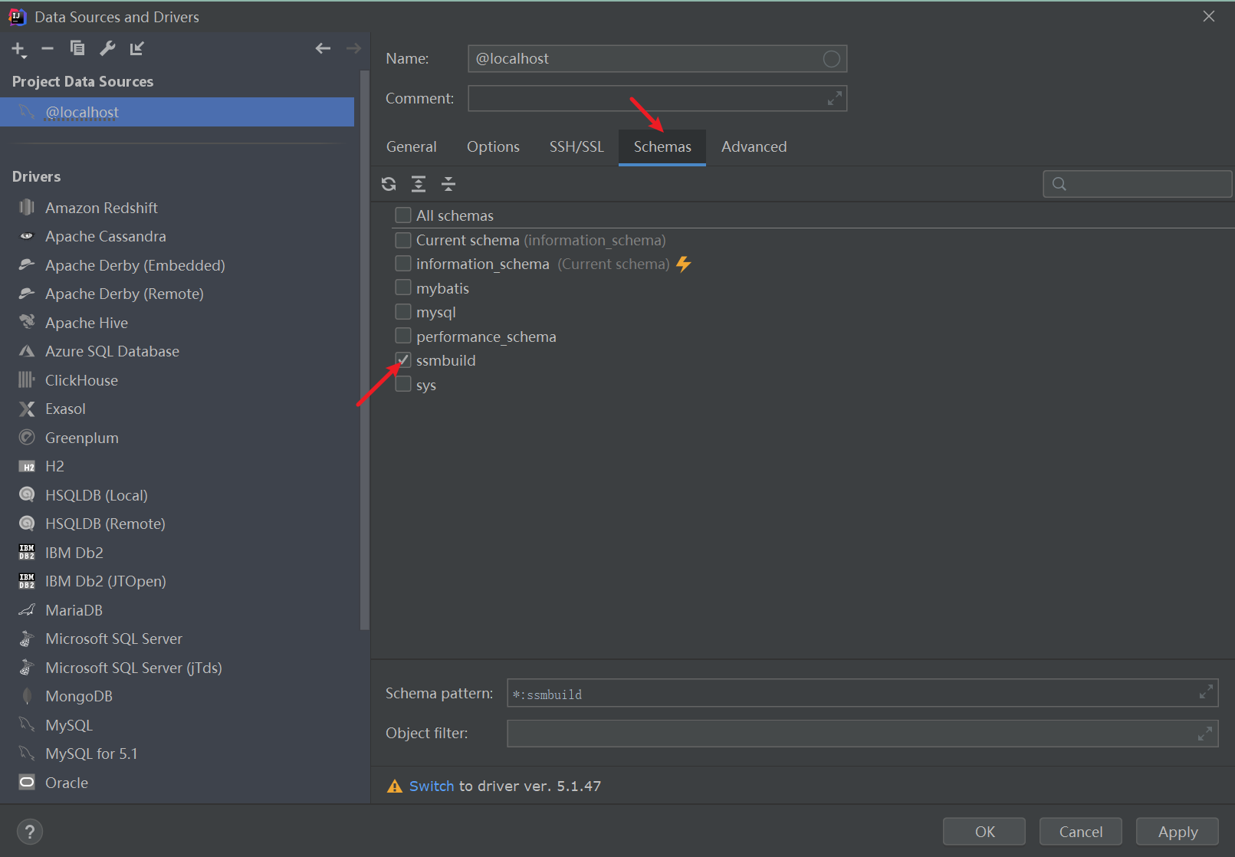The width and height of the screenshot is (1235, 857).
Task: Duplicate the data source via copy icon
Action: [x=77, y=48]
